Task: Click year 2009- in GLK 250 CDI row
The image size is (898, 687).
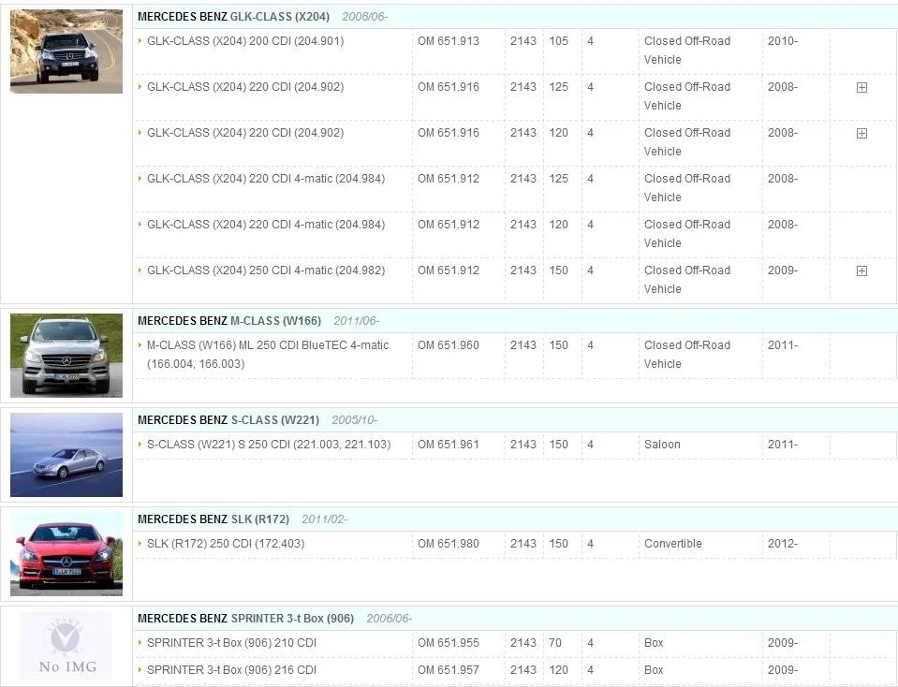Action: [782, 270]
